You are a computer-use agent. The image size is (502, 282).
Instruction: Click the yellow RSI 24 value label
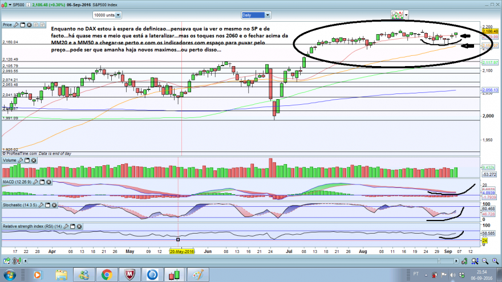[485, 240]
